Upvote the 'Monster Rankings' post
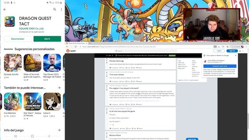Screen dimensions: 249x140 point(107,59)
